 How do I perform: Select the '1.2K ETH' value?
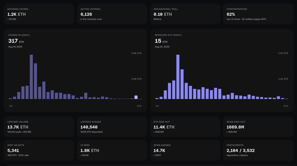(x=17, y=14)
